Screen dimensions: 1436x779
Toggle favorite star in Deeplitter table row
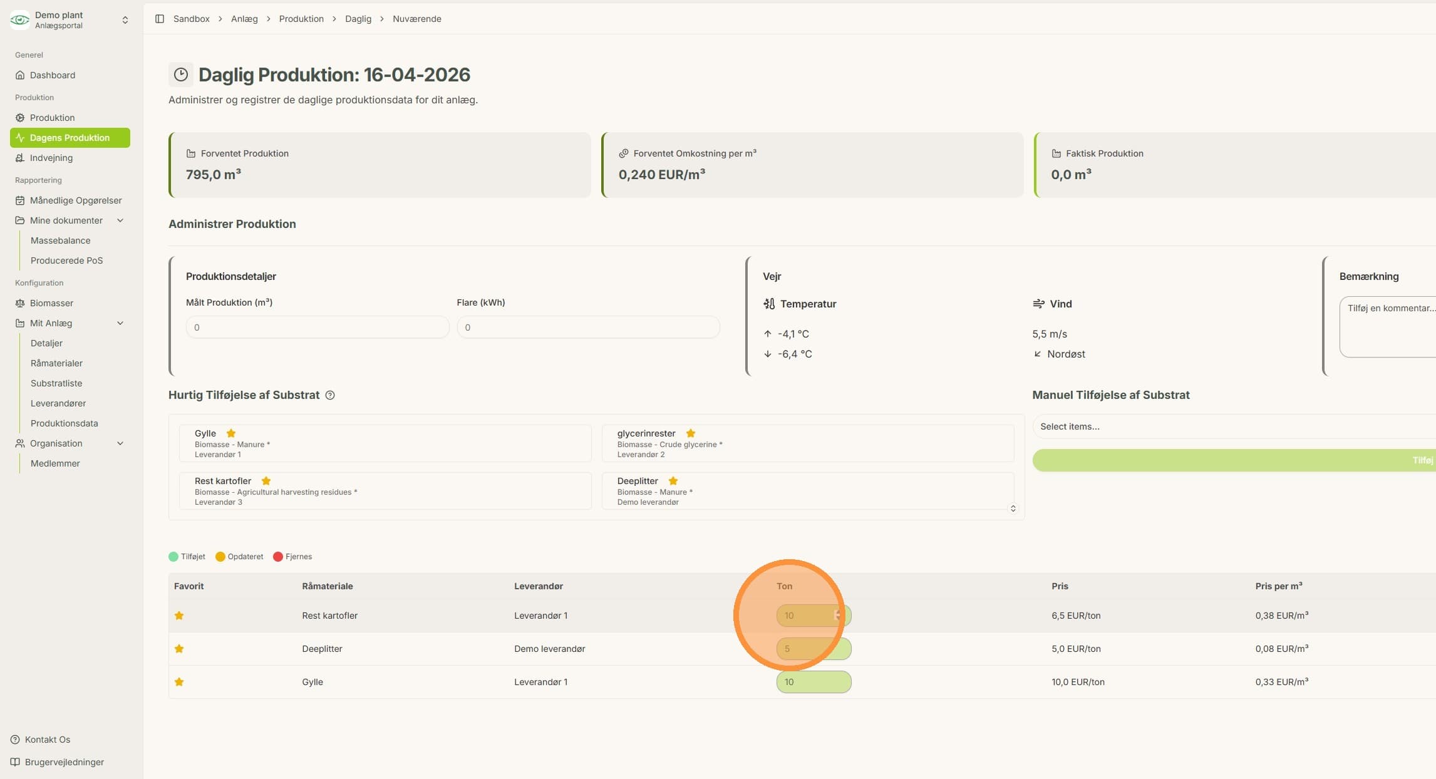point(179,649)
